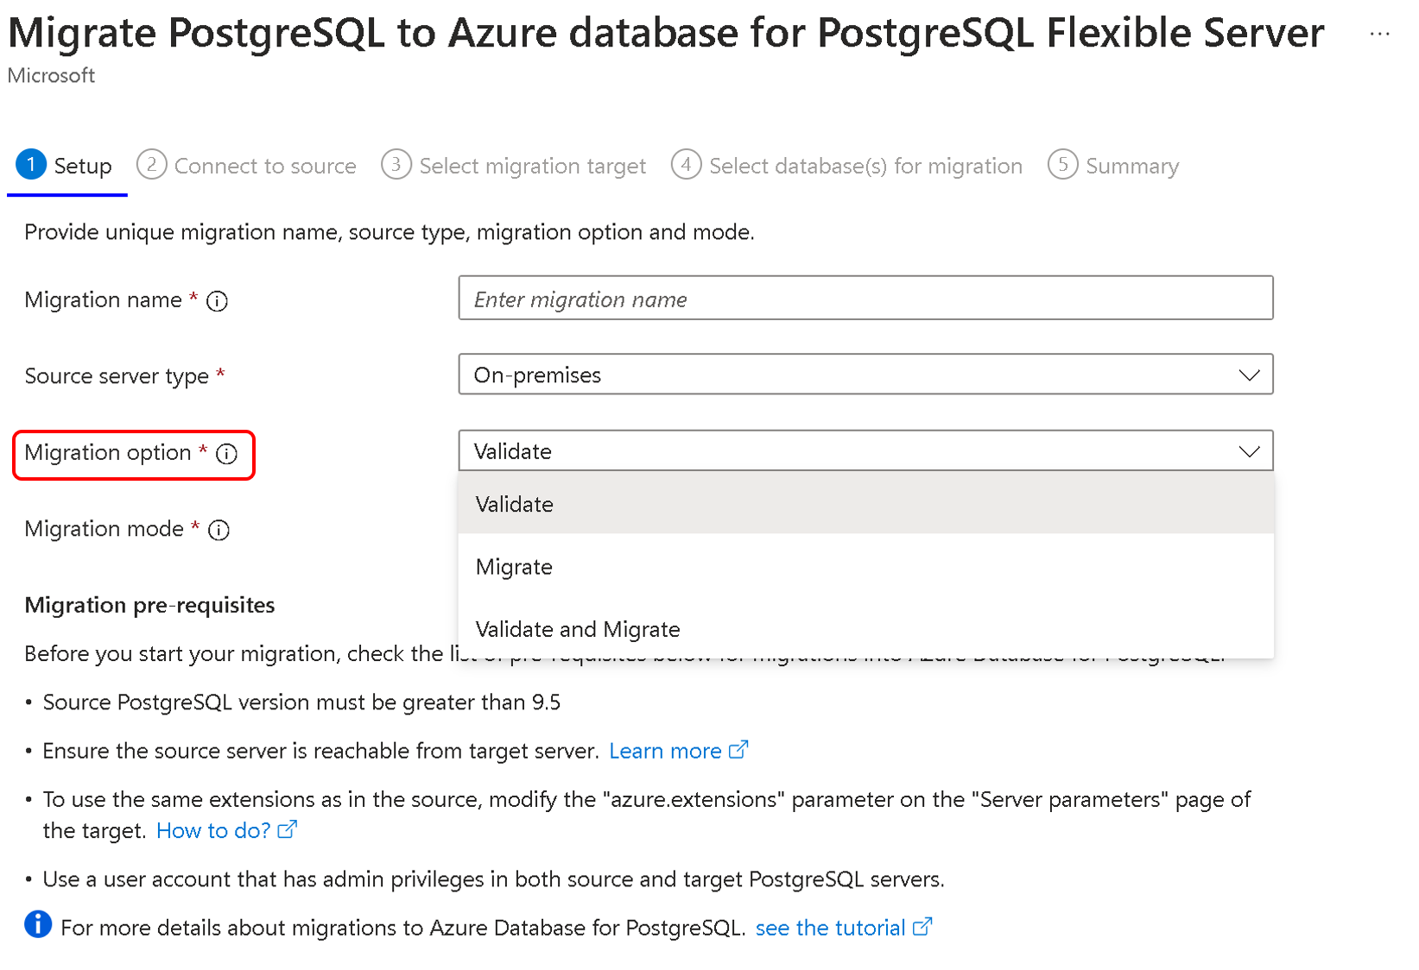Expand the Source server type dropdown
Screen dimensions: 1419x970
click(x=865, y=375)
